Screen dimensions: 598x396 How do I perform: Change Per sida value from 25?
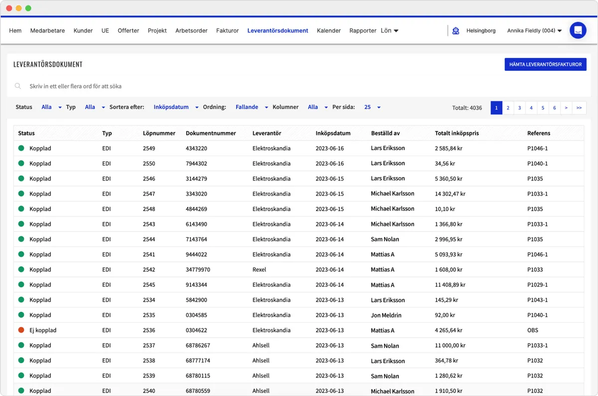click(372, 107)
